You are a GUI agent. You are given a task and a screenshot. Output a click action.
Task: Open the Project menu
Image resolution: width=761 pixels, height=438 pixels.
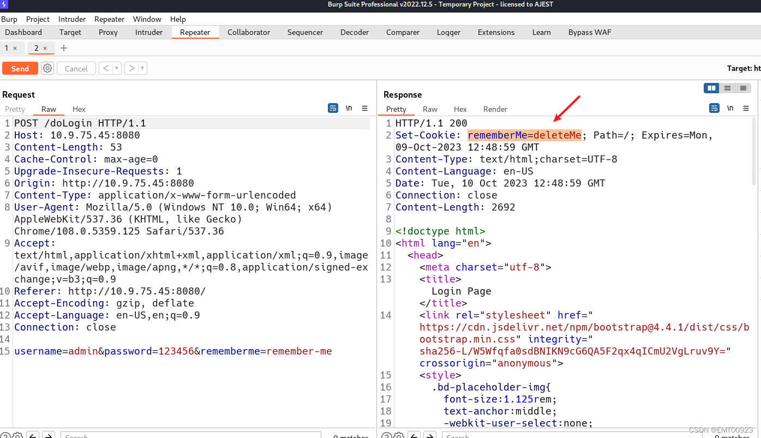coord(38,19)
